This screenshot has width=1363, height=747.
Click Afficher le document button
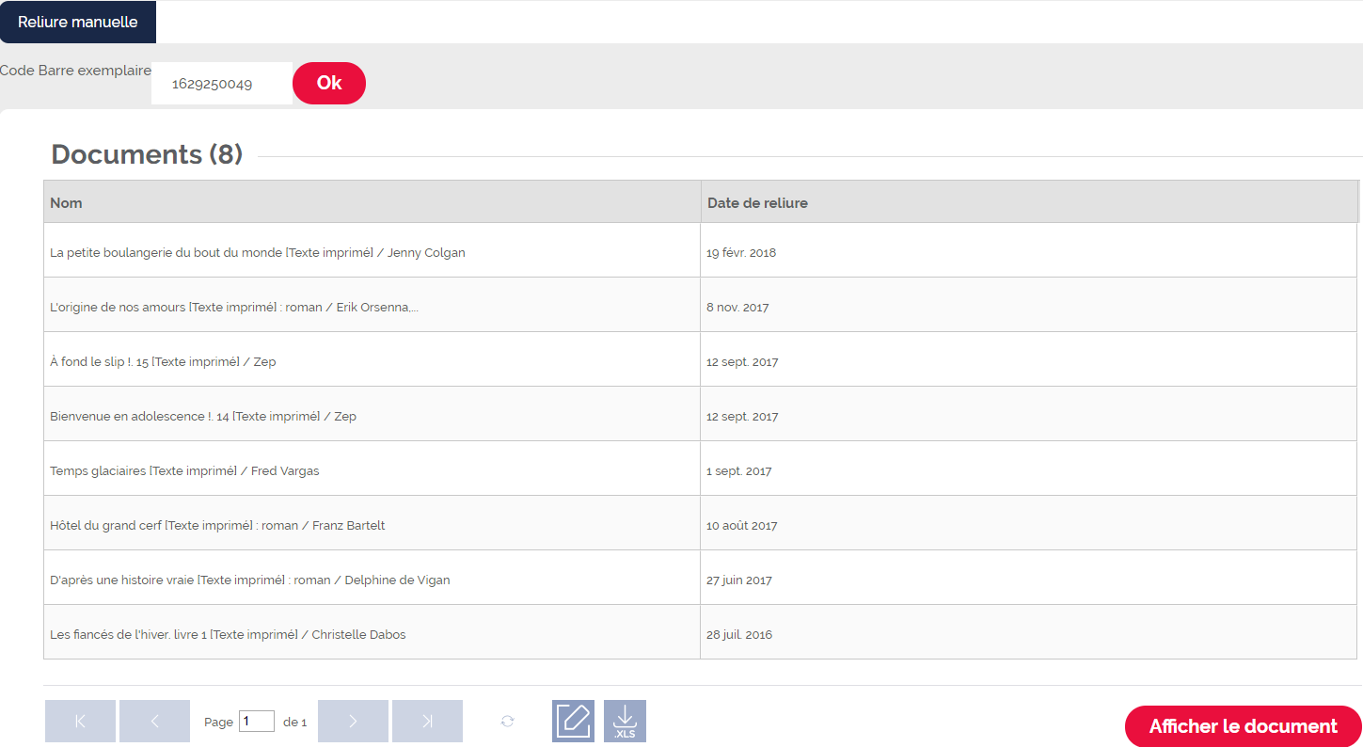[x=1243, y=726]
